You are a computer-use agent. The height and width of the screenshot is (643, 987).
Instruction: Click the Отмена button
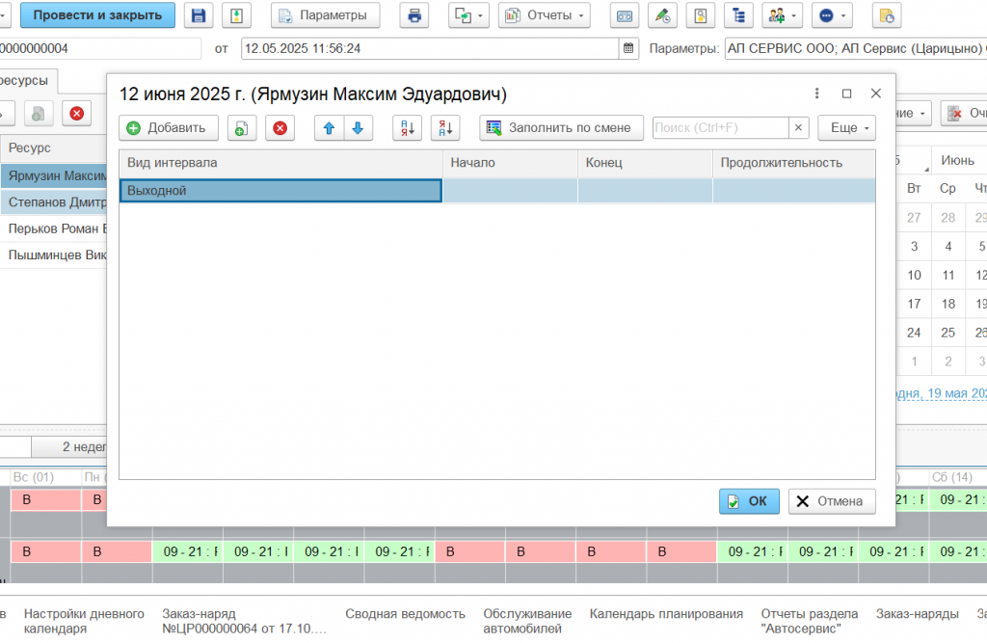click(x=832, y=501)
